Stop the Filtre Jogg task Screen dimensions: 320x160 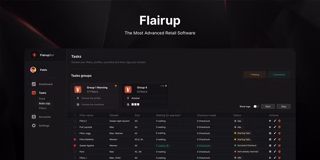[270, 133]
